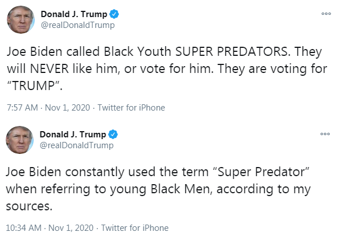
Task: Click the tweet text ending with 'my sources'
Action: click(158, 189)
